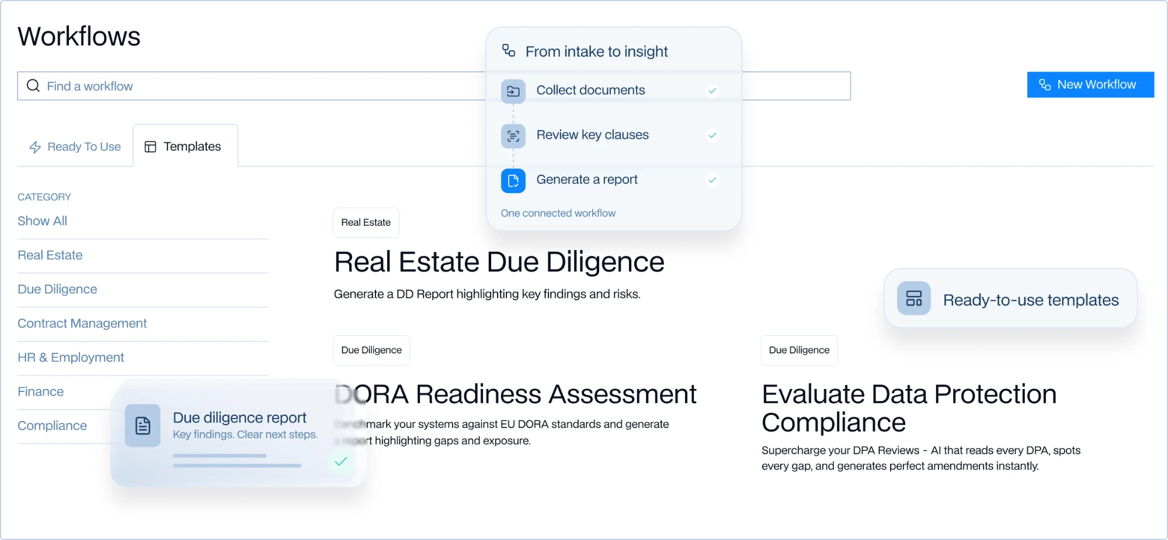This screenshot has width=1168, height=540.
Task: Click the 'One connected workflow' text
Action: [558, 213]
